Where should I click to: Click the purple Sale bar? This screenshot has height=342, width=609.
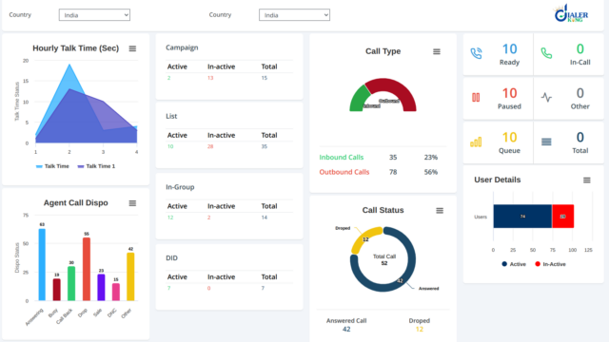101,287
